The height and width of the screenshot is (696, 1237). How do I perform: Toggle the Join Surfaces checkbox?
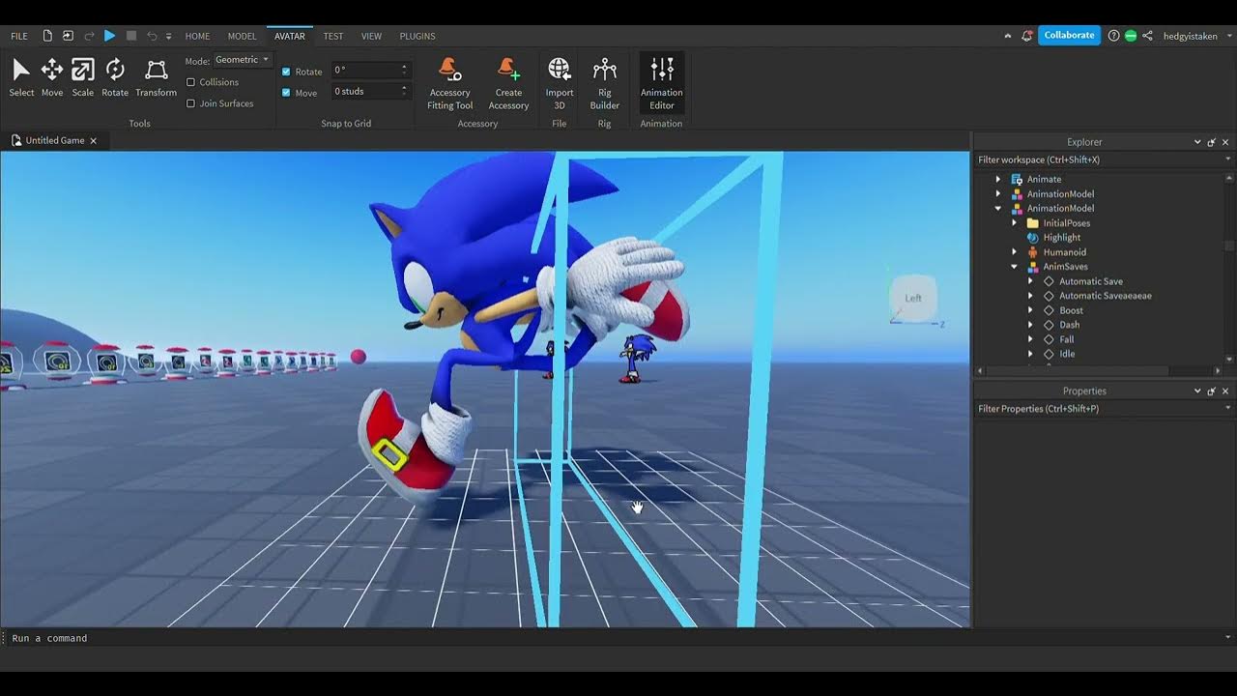(190, 103)
